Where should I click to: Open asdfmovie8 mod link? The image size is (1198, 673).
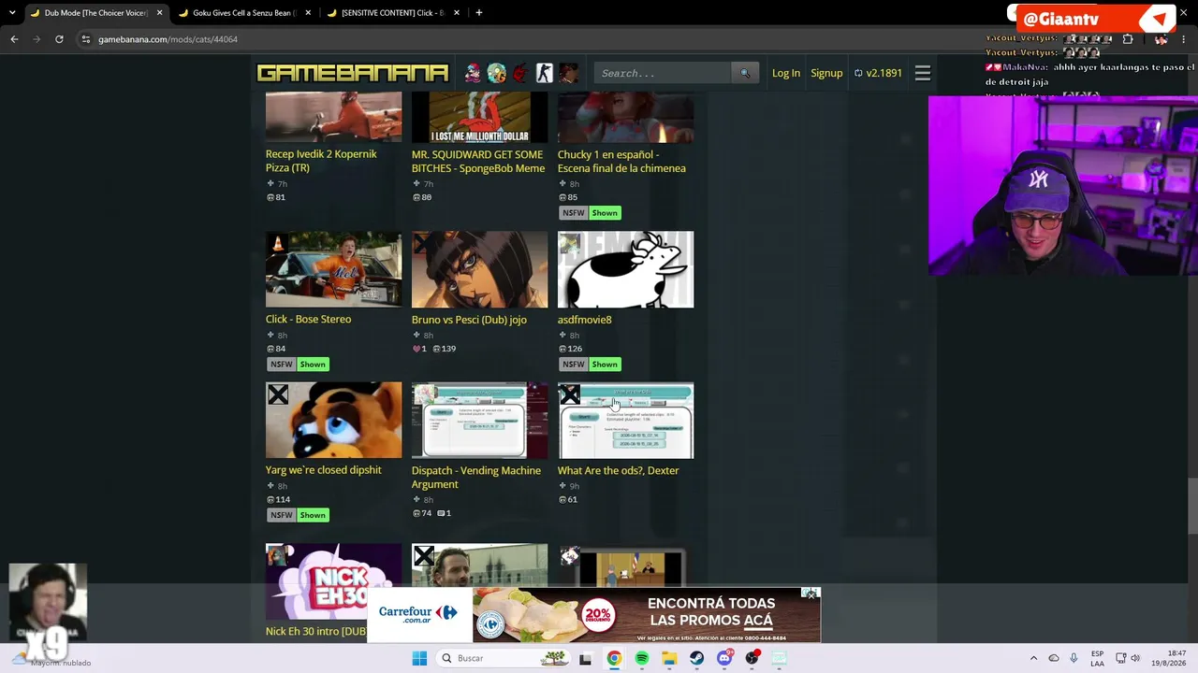[x=584, y=320]
